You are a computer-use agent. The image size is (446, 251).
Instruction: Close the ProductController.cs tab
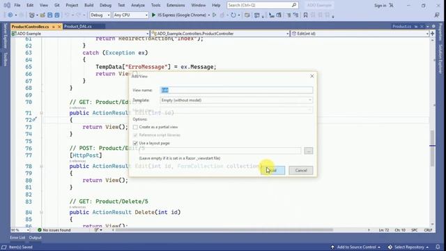tap(59, 26)
